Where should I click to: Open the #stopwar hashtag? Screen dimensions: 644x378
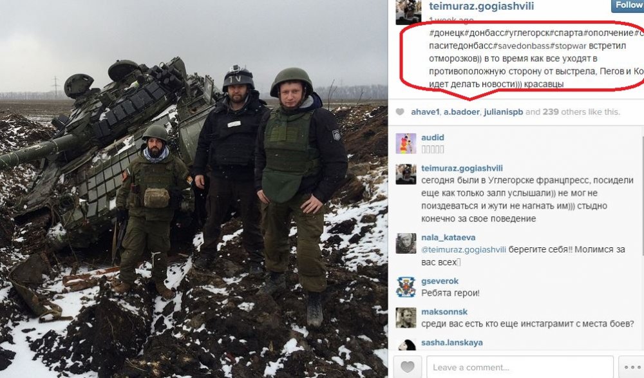571,46
